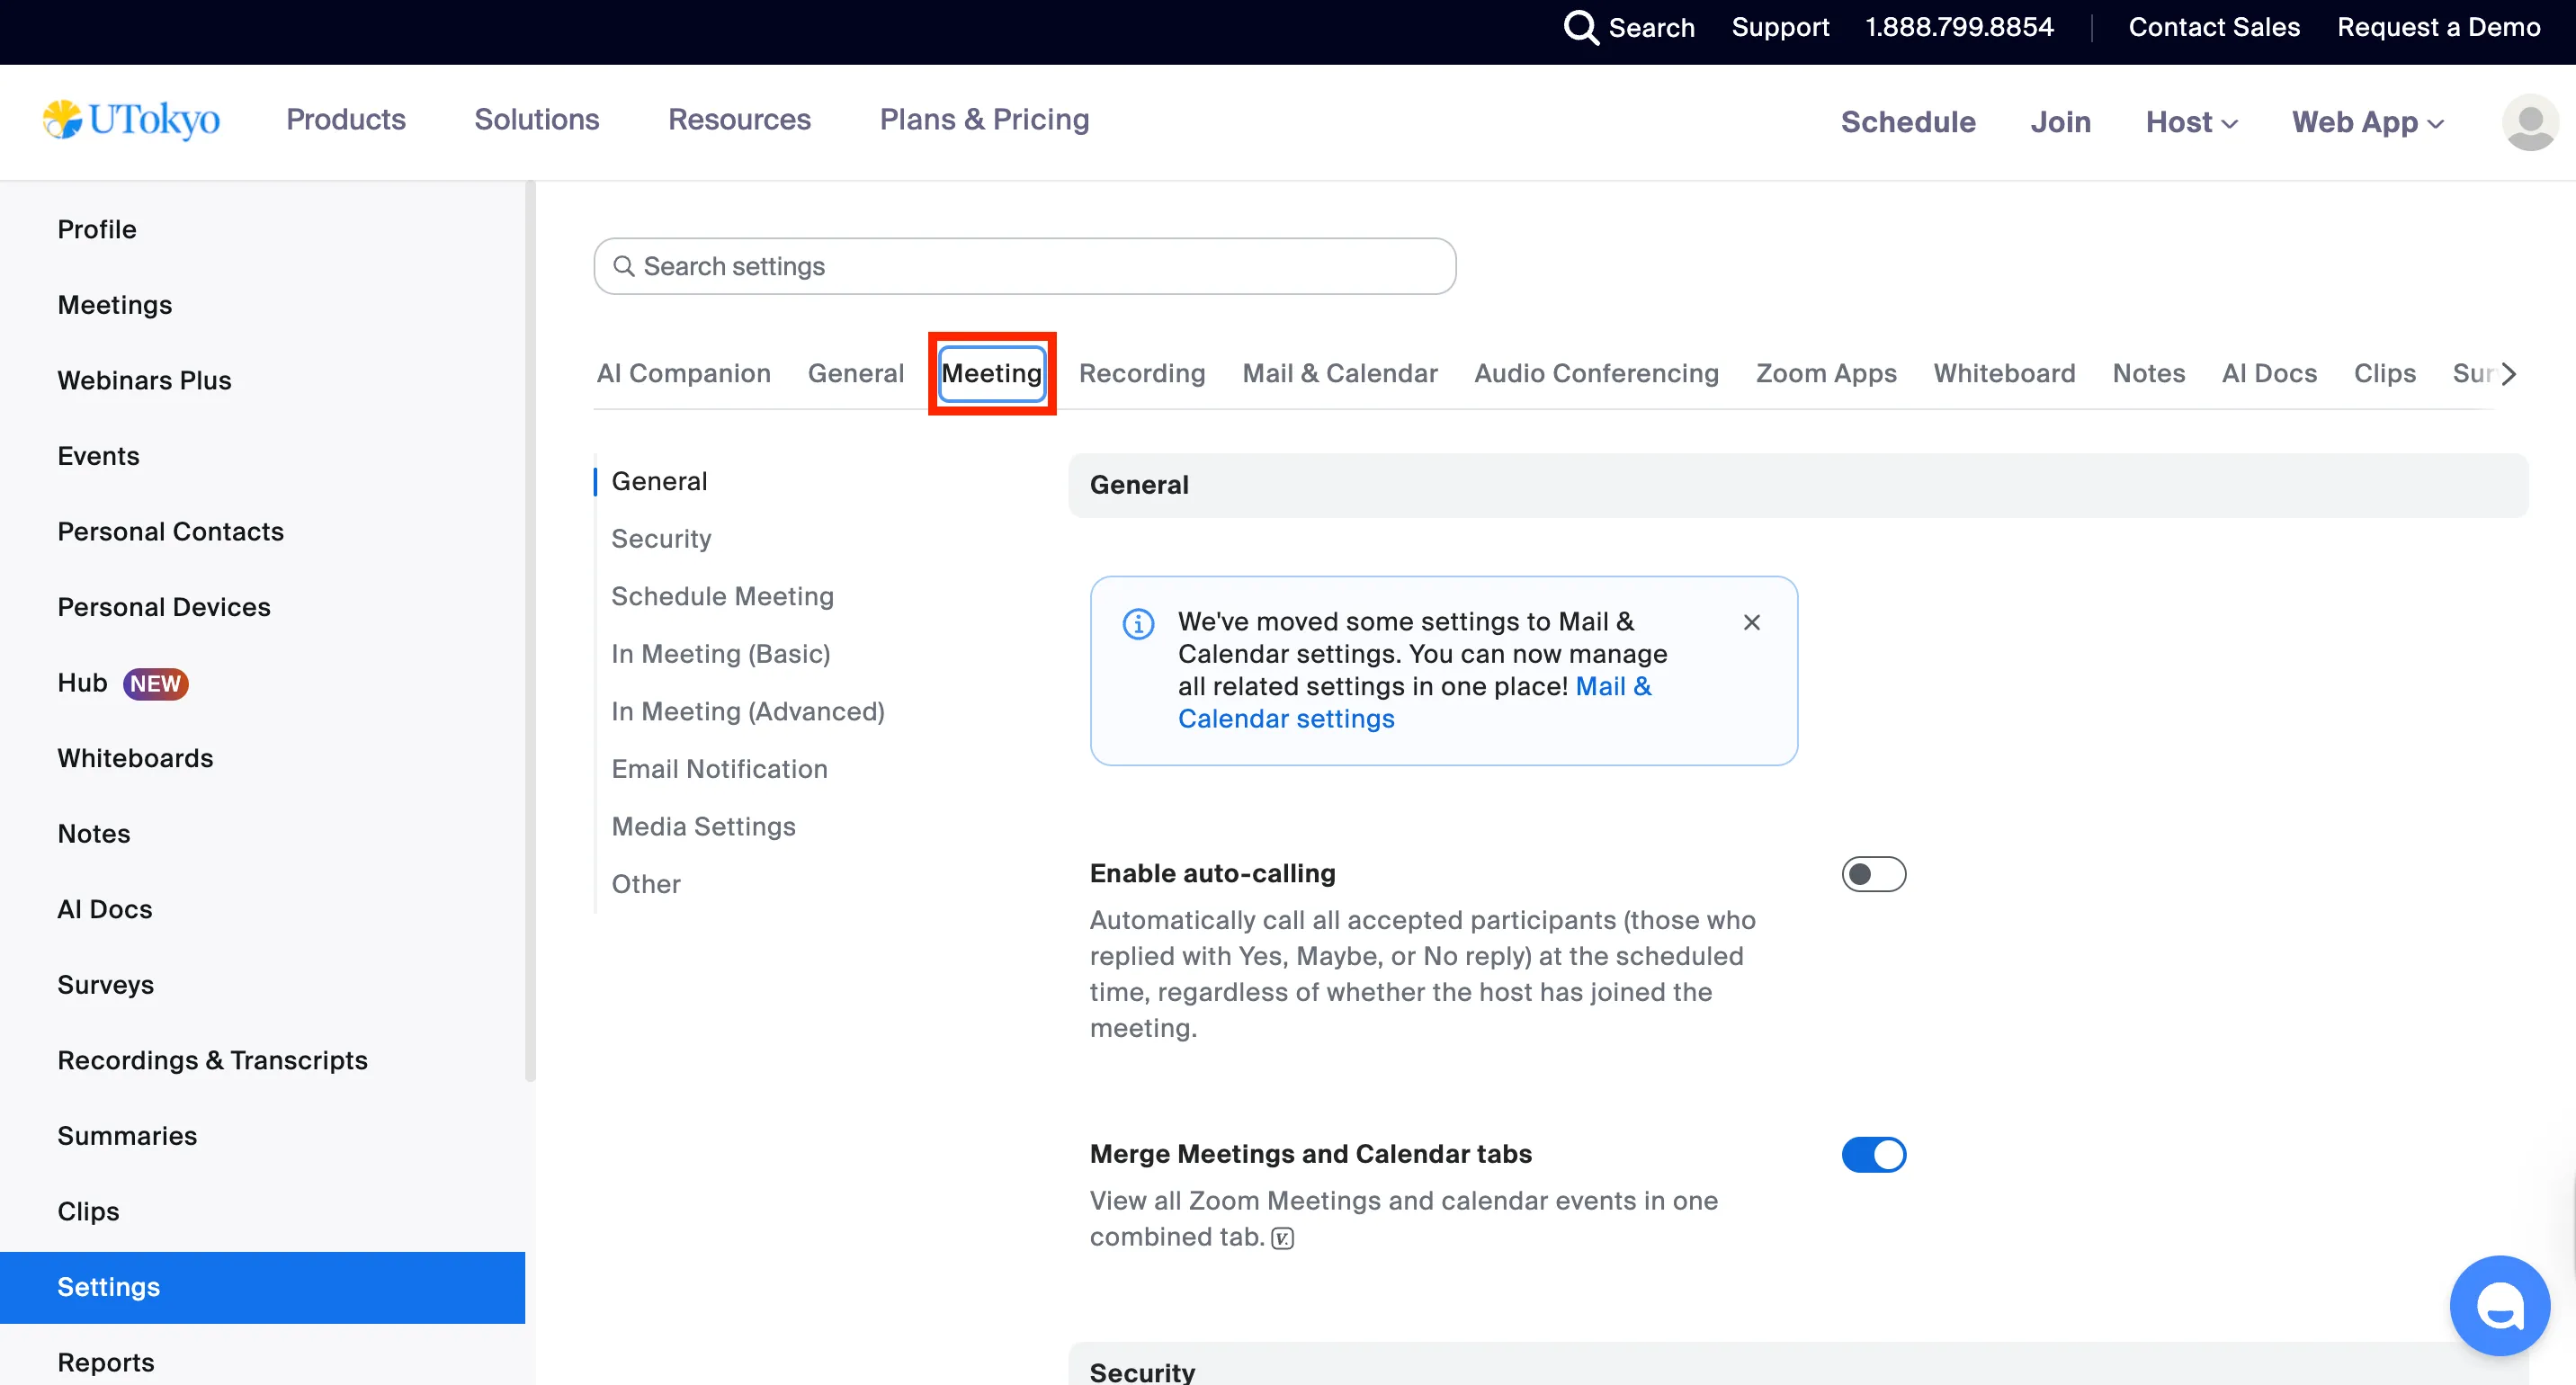
Task: Expand the Host dropdown menu
Action: (2190, 122)
